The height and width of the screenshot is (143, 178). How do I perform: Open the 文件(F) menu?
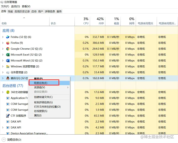click(x=5, y=6)
